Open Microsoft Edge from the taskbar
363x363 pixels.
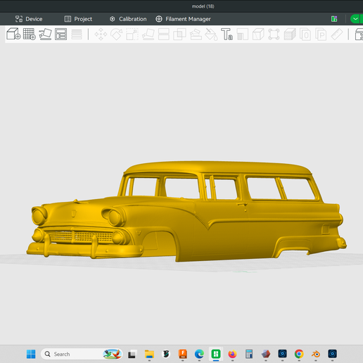coord(199,354)
